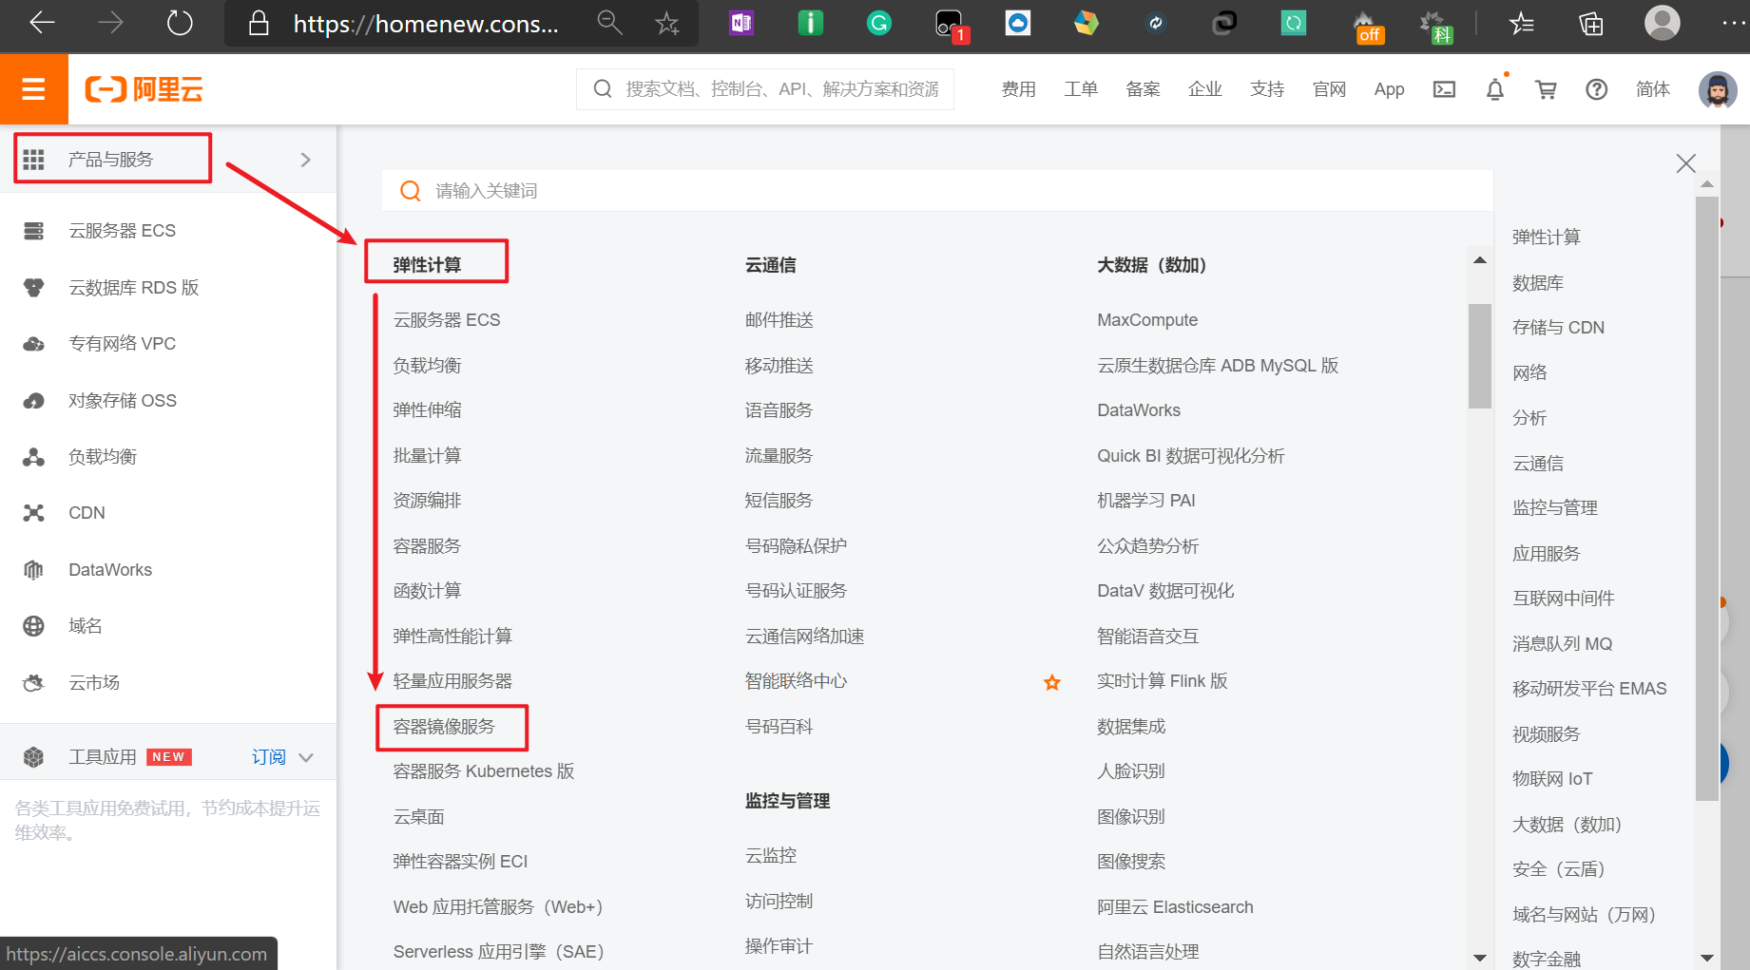Click the OneNote extension icon
The width and height of the screenshot is (1750, 970).
[741, 23]
